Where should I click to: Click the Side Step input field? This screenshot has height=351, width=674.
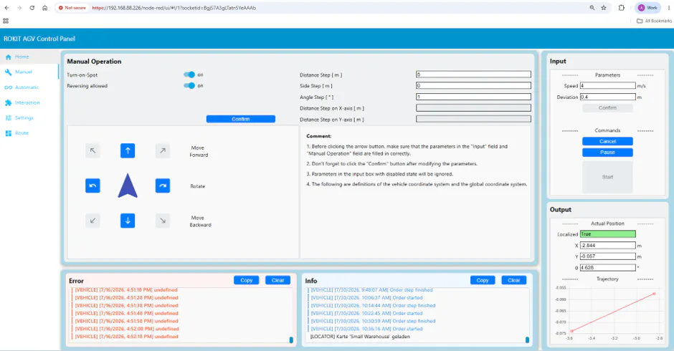pyautogui.click(x=473, y=85)
